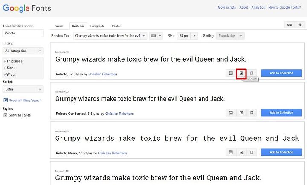
Task: Click the Quick-use icon in the Roboto Mono row
Action: (x=241, y=152)
